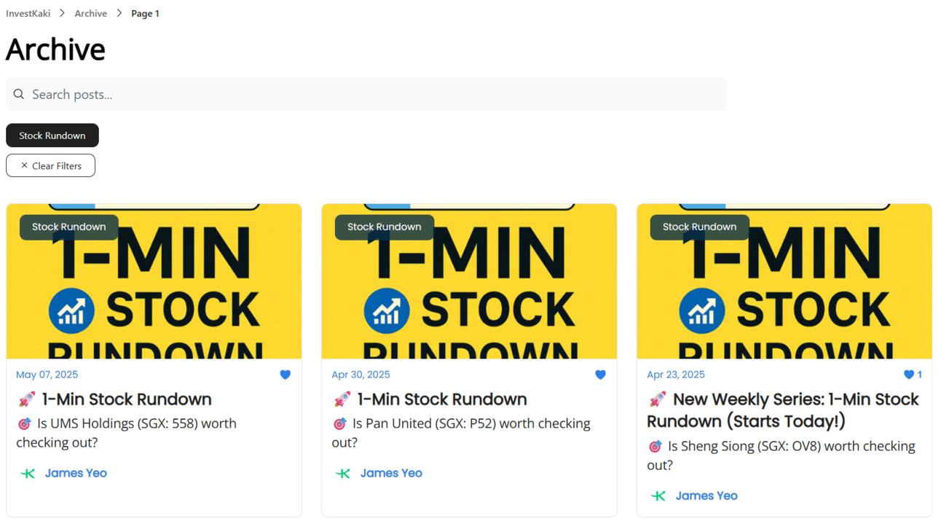Click James Yeo on Sheng Siong card
Image resolution: width=941 pixels, height=521 pixels.
click(x=706, y=495)
